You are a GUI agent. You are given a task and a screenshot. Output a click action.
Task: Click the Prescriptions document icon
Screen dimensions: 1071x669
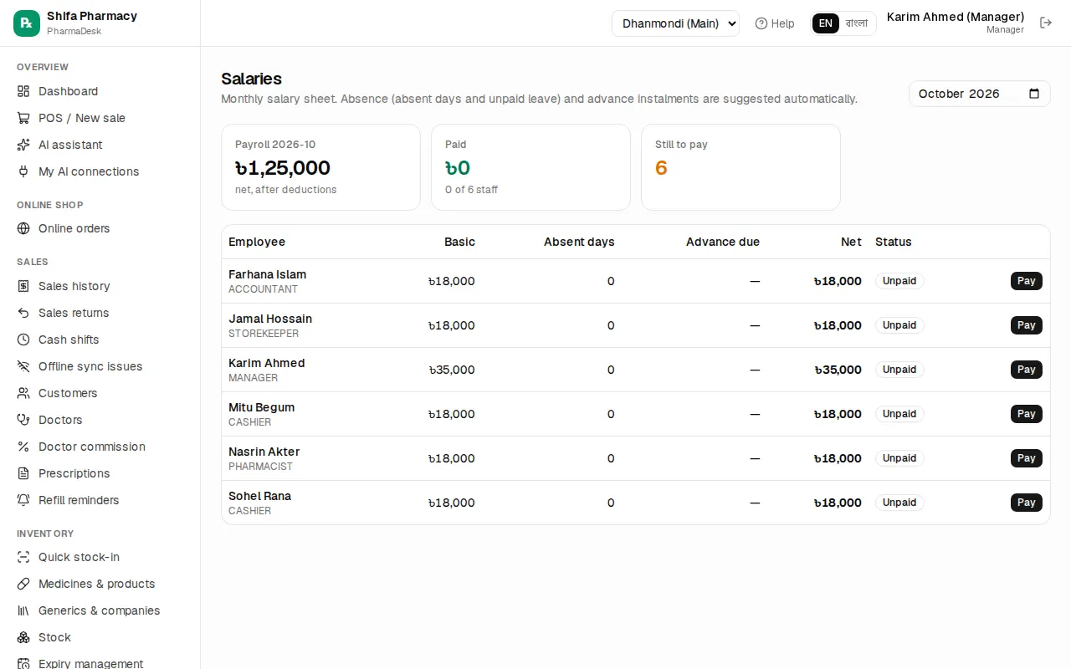pos(23,473)
